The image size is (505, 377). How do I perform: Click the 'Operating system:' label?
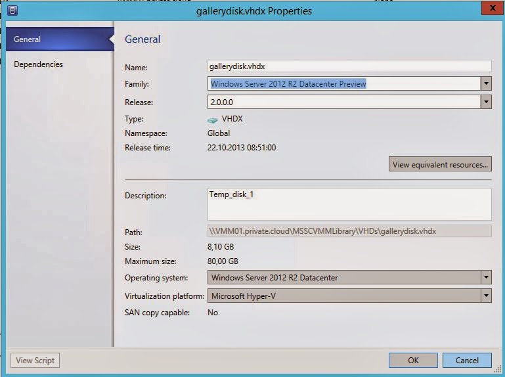coord(156,278)
